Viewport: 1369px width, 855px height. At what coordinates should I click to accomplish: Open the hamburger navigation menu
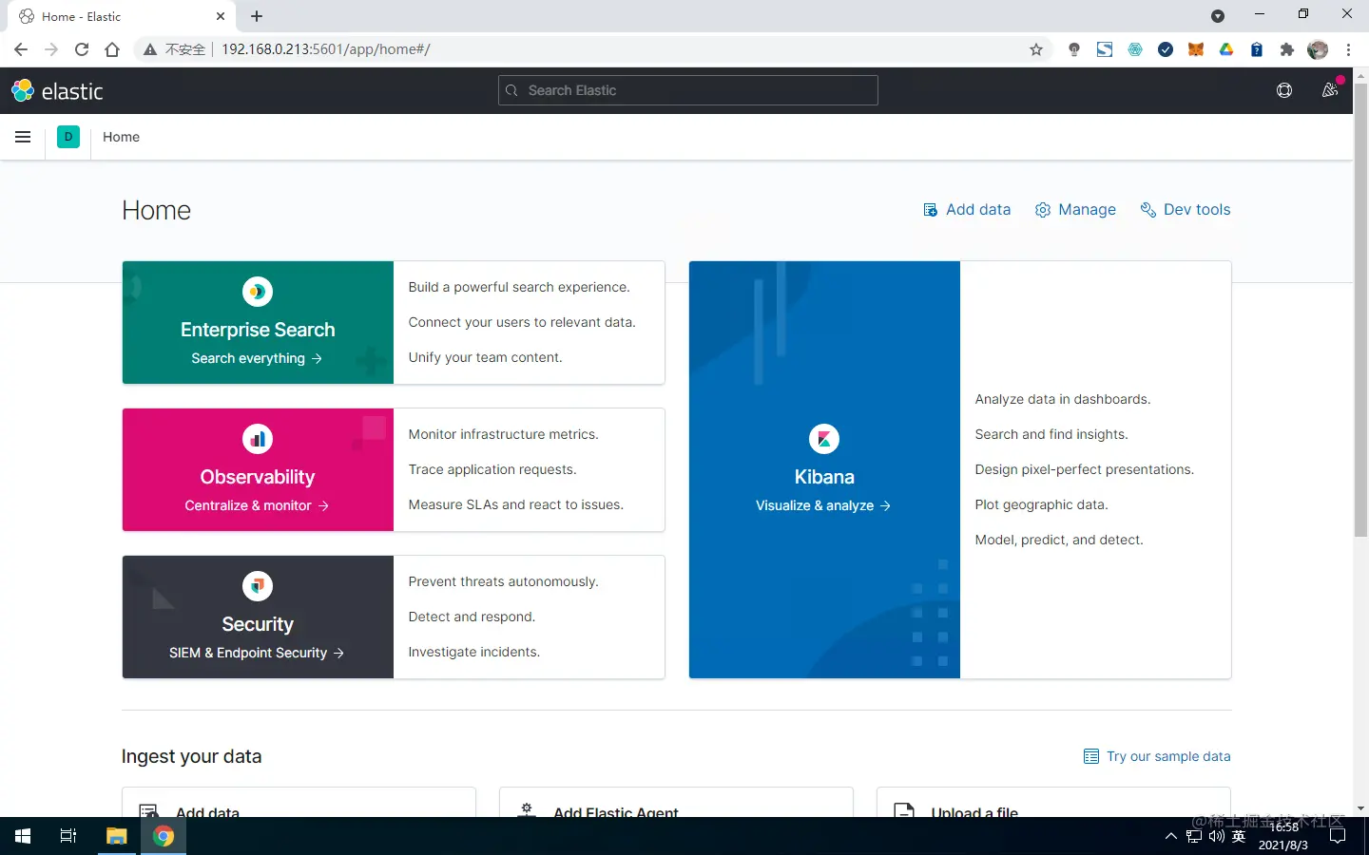pos(23,137)
